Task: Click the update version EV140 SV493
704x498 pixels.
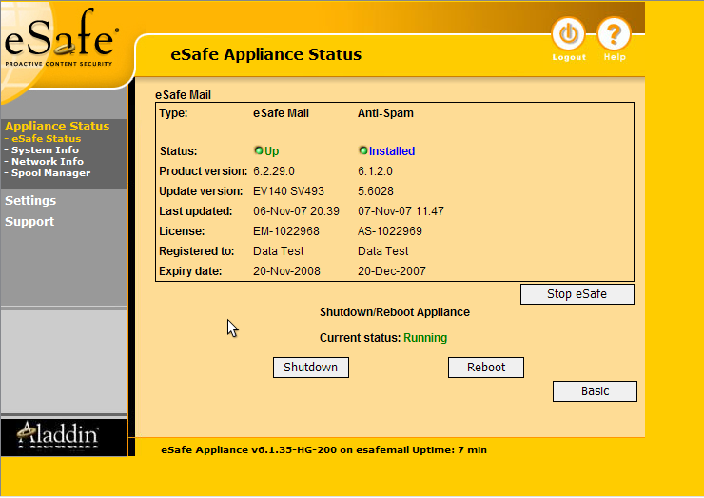Action: point(288,191)
